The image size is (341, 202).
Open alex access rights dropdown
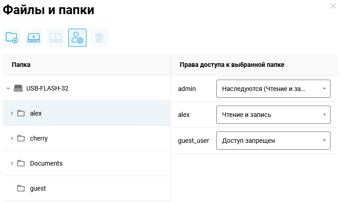click(x=273, y=115)
